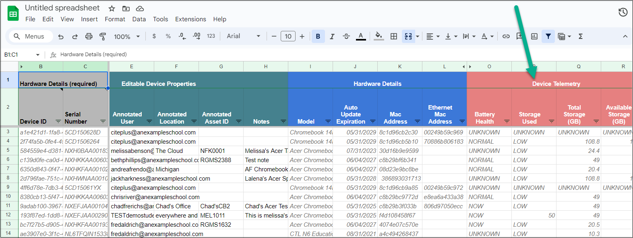Select row 5 header

pyautogui.click(x=8, y=151)
